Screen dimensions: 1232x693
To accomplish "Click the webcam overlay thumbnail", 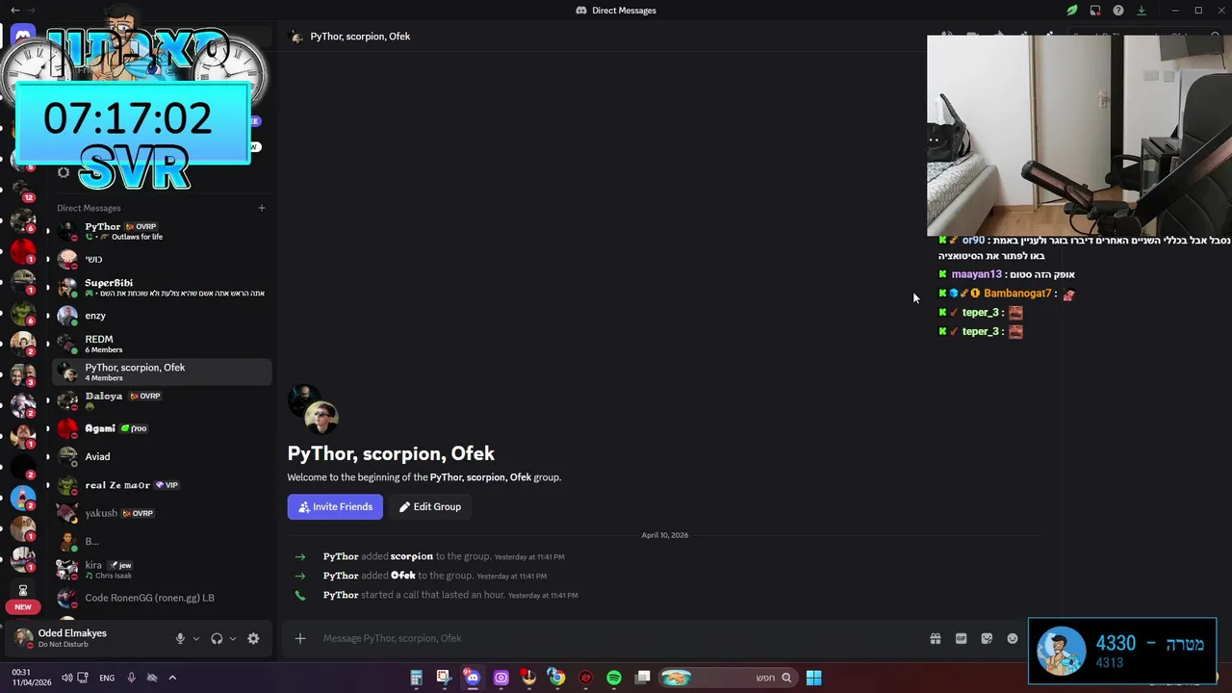I will [1079, 136].
